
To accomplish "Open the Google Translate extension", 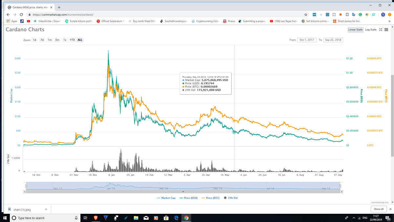I will point(353,14).
